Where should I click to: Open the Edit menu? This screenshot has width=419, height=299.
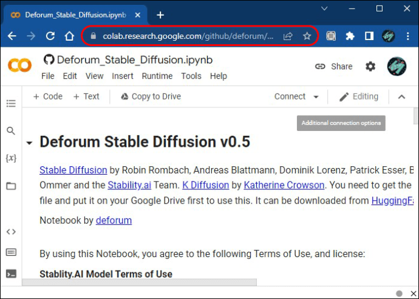point(70,76)
